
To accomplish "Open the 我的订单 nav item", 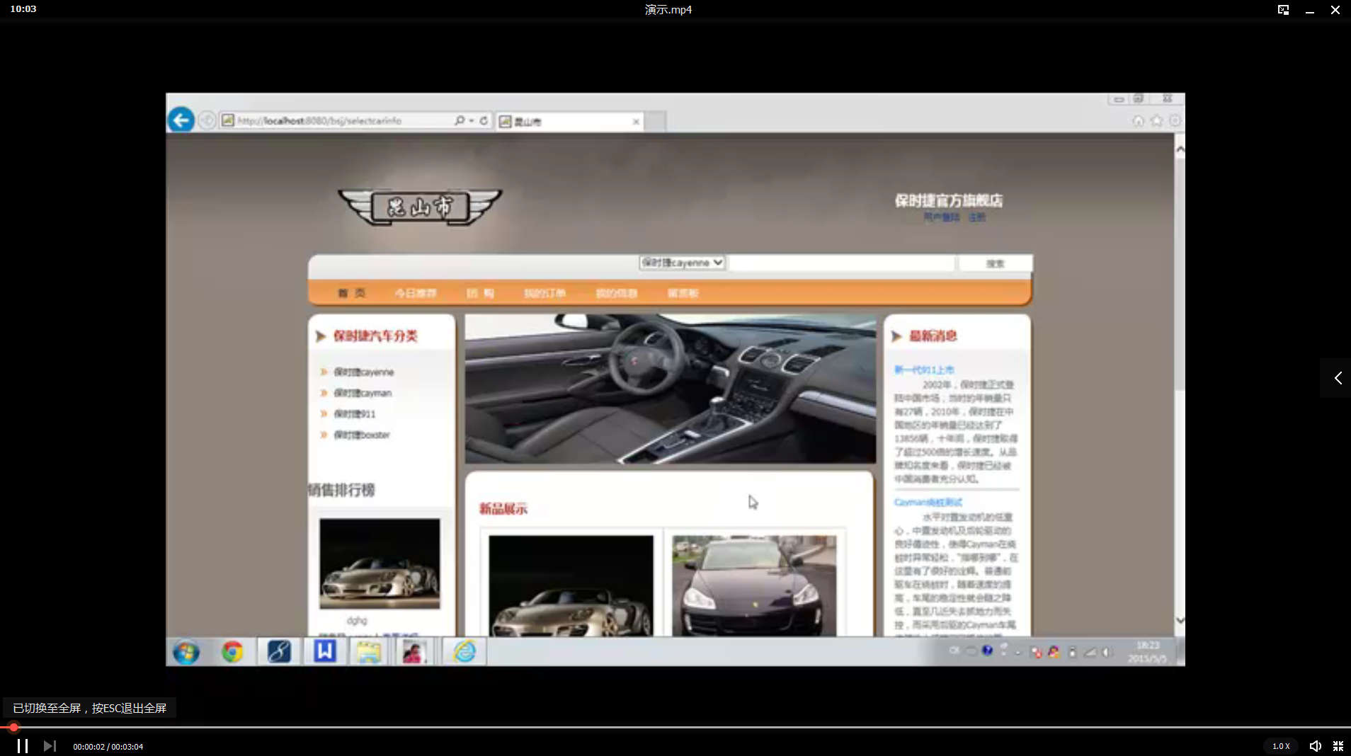I will (x=545, y=293).
